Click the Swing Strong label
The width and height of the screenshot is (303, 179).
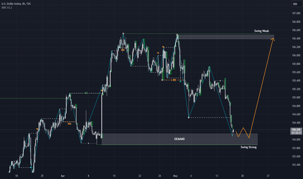pos(248,147)
